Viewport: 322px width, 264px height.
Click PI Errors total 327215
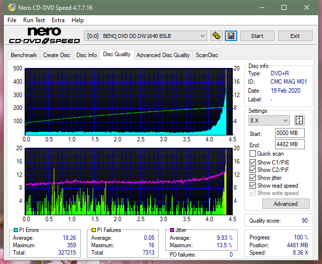(67, 252)
